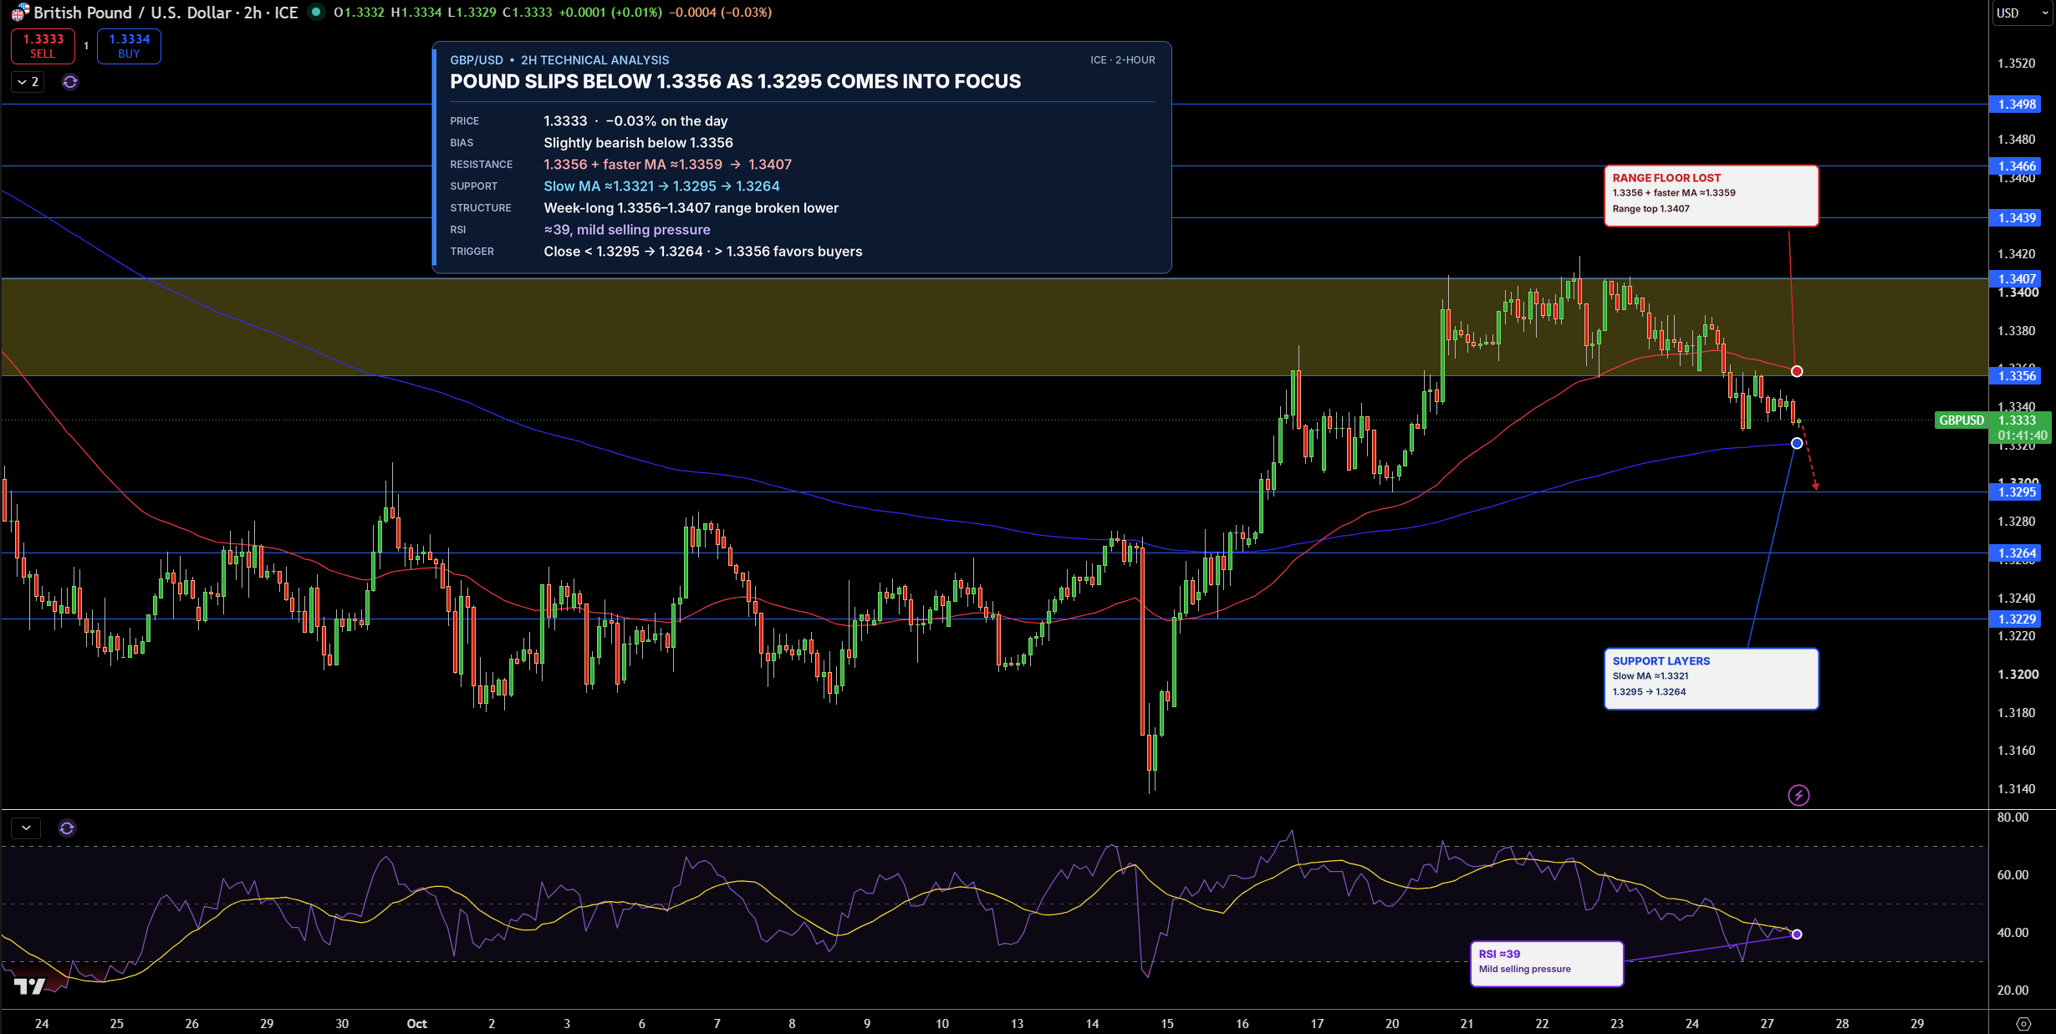Click the purple marker dot on RSI line
Viewport: 2056px width, 1034px height.
point(1797,935)
